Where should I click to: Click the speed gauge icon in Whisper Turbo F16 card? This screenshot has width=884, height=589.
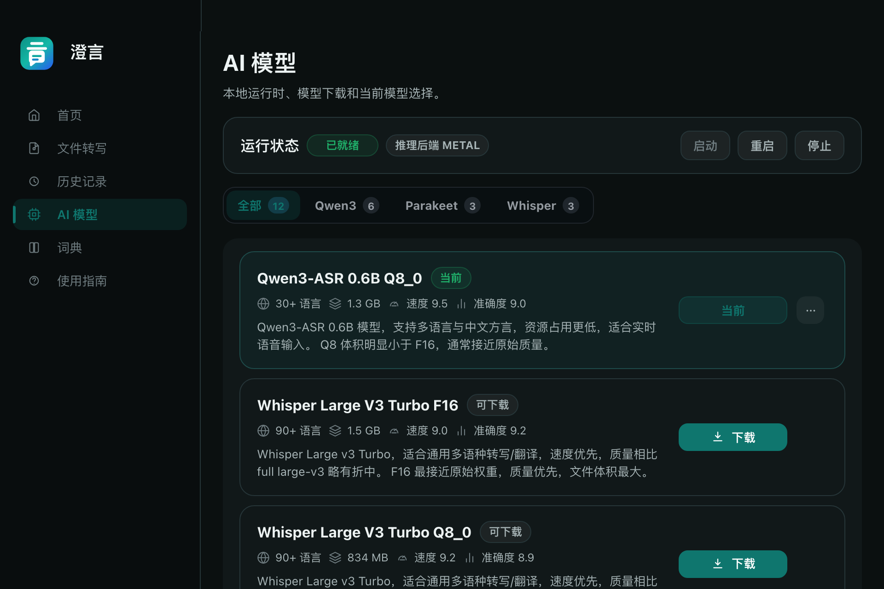(394, 431)
